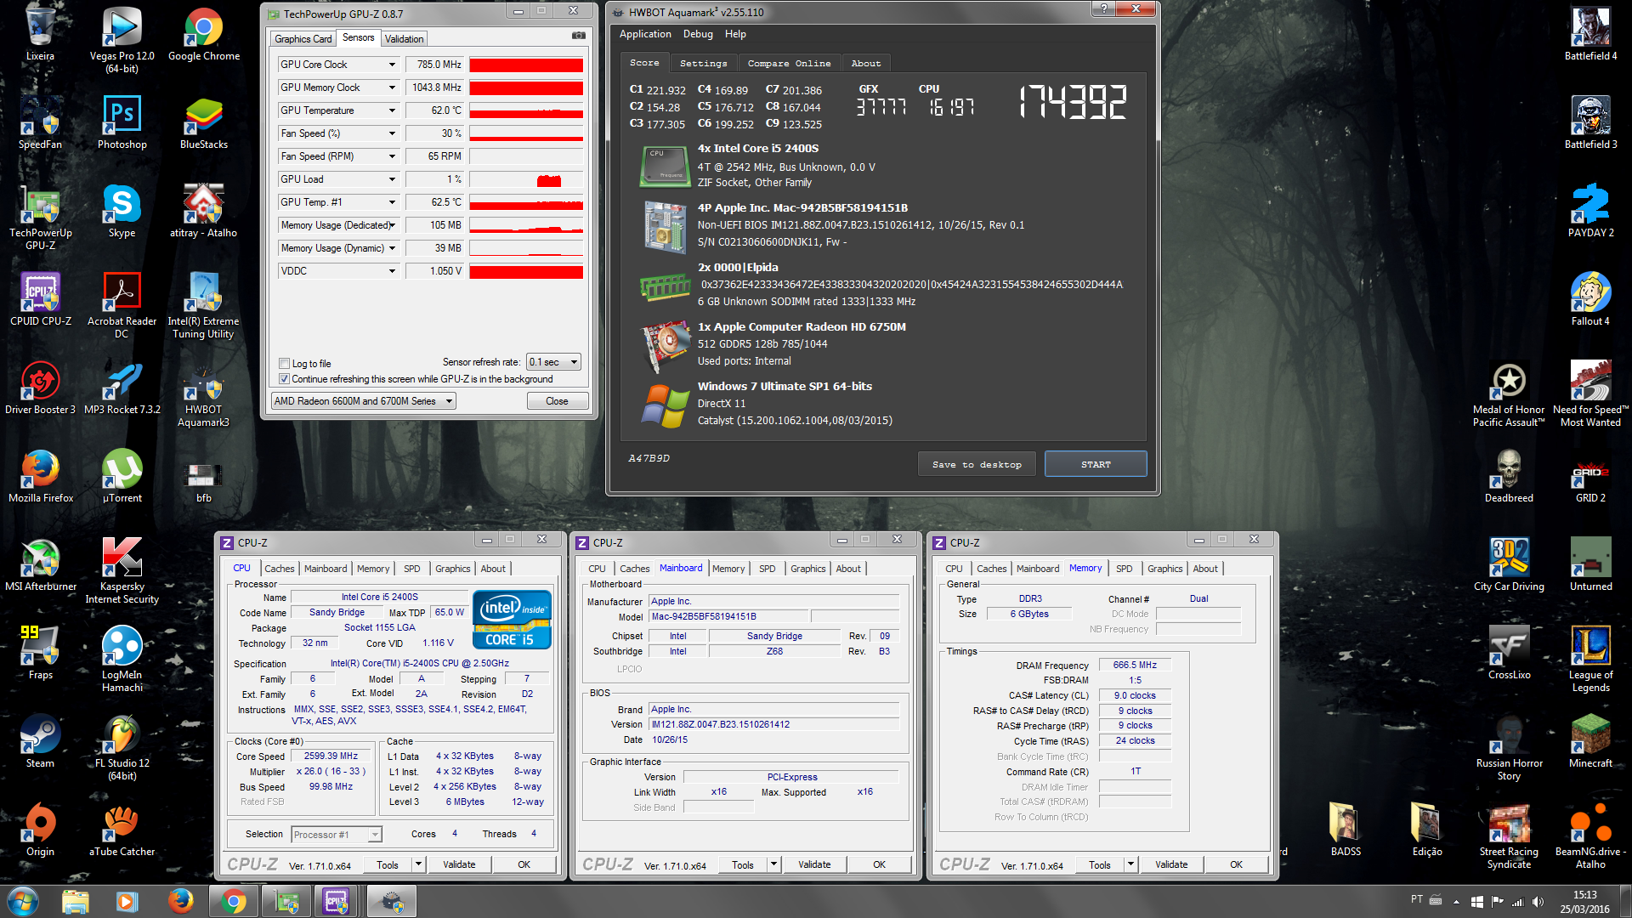Launch Fallout 4 desktop shortcut
This screenshot has width=1632, height=918.
pos(1590,299)
